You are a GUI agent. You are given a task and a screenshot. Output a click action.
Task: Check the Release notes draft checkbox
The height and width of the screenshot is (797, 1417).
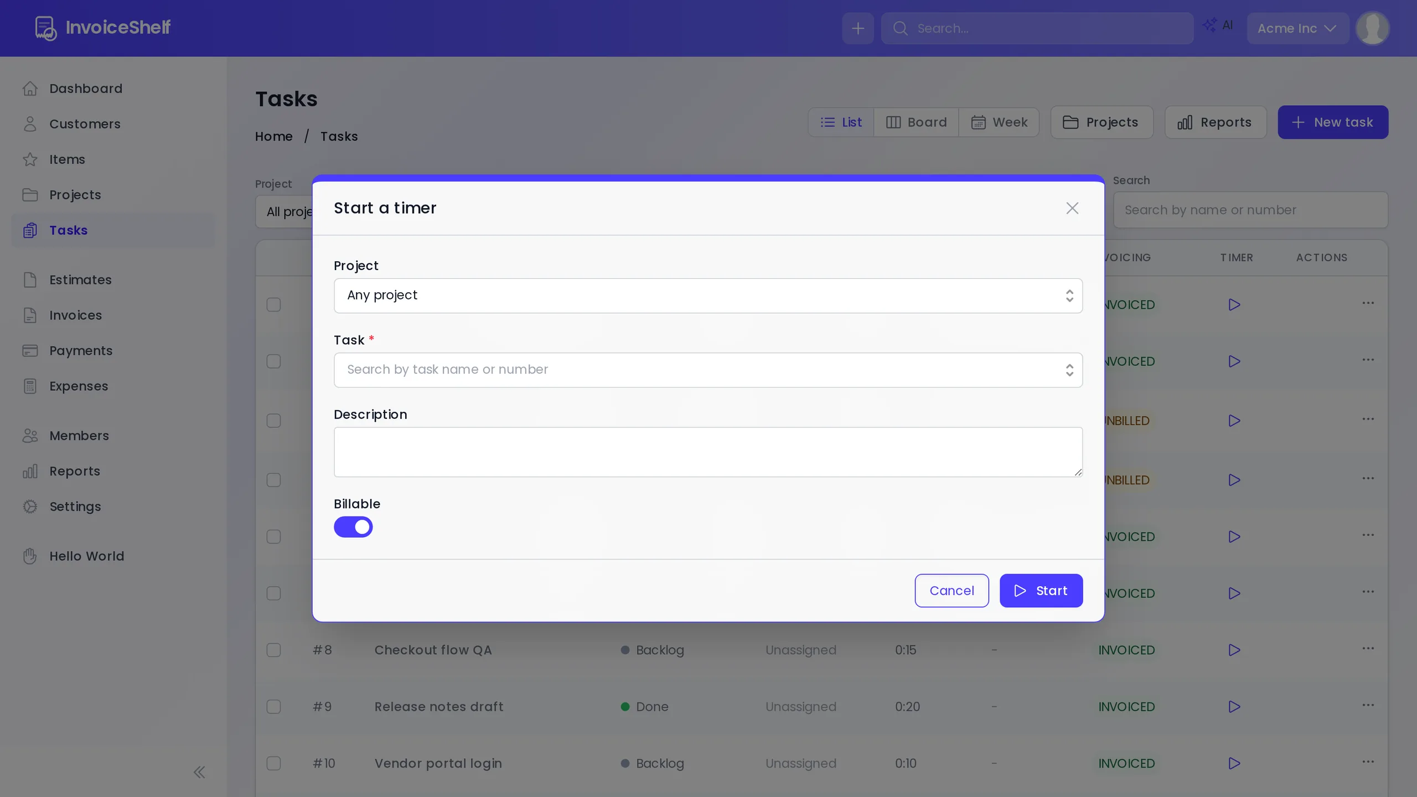(x=273, y=707)
